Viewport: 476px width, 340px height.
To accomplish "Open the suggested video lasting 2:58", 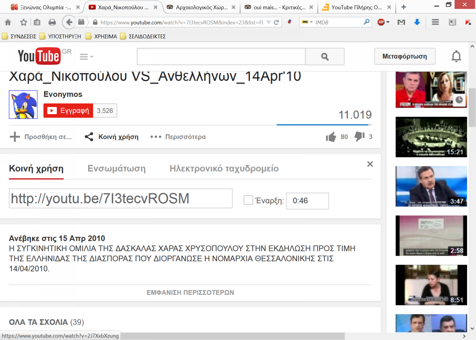I will click(431, 236).
